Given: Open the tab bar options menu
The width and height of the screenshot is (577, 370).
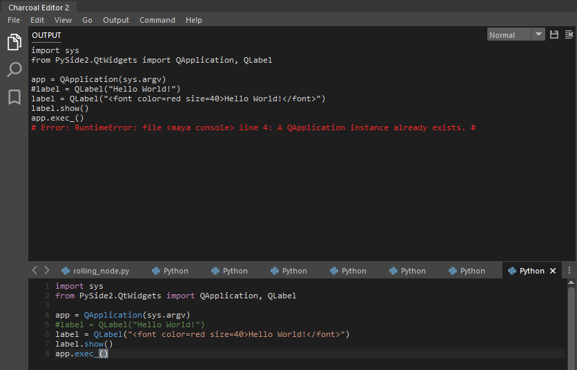Looking at the screenshot, I should (x=569, y=271).
